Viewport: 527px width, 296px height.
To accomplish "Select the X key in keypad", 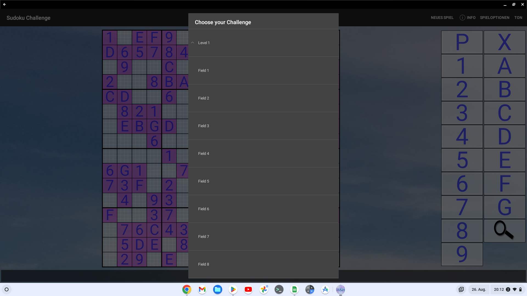I will coord(504,42).
